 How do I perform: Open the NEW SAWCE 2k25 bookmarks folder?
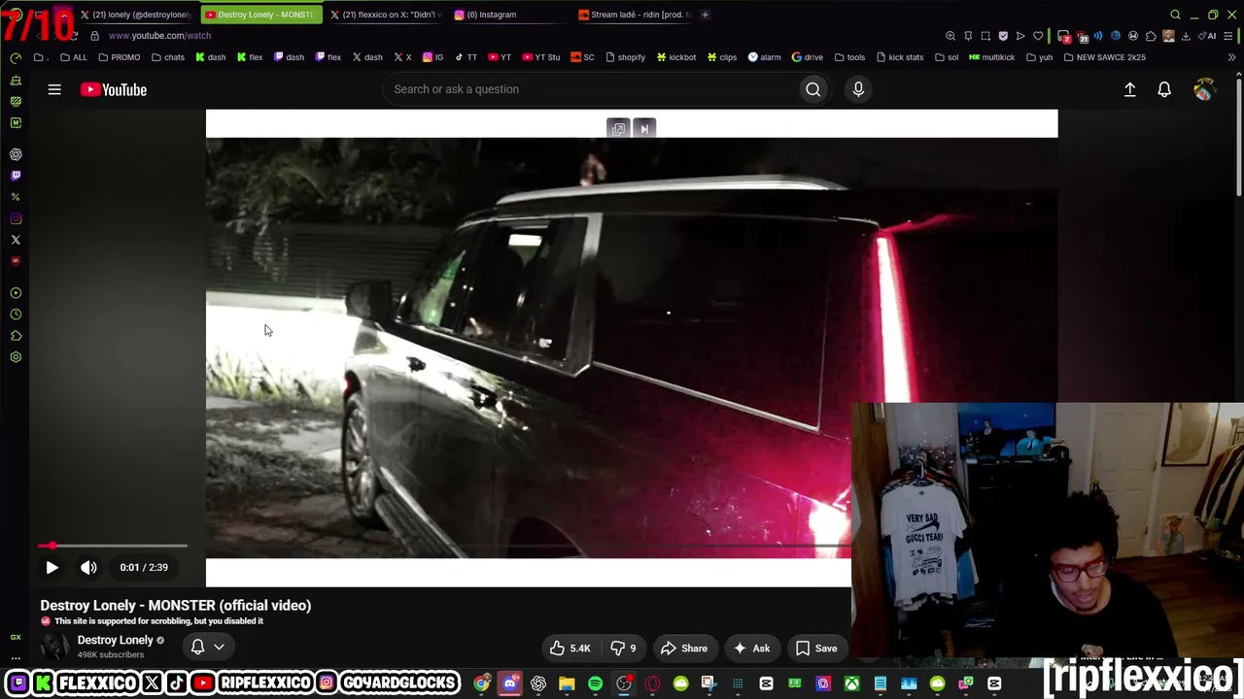point(1105,57)
